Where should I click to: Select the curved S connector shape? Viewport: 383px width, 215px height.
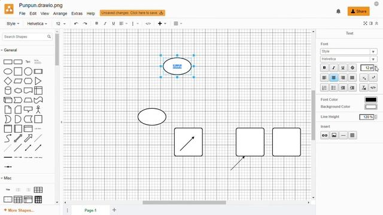pos(8,138)
